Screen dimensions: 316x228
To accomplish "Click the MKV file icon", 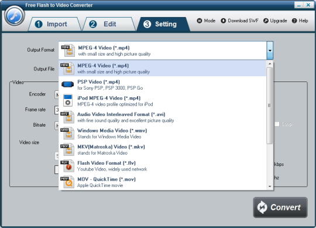I will [x=67, y=149].
